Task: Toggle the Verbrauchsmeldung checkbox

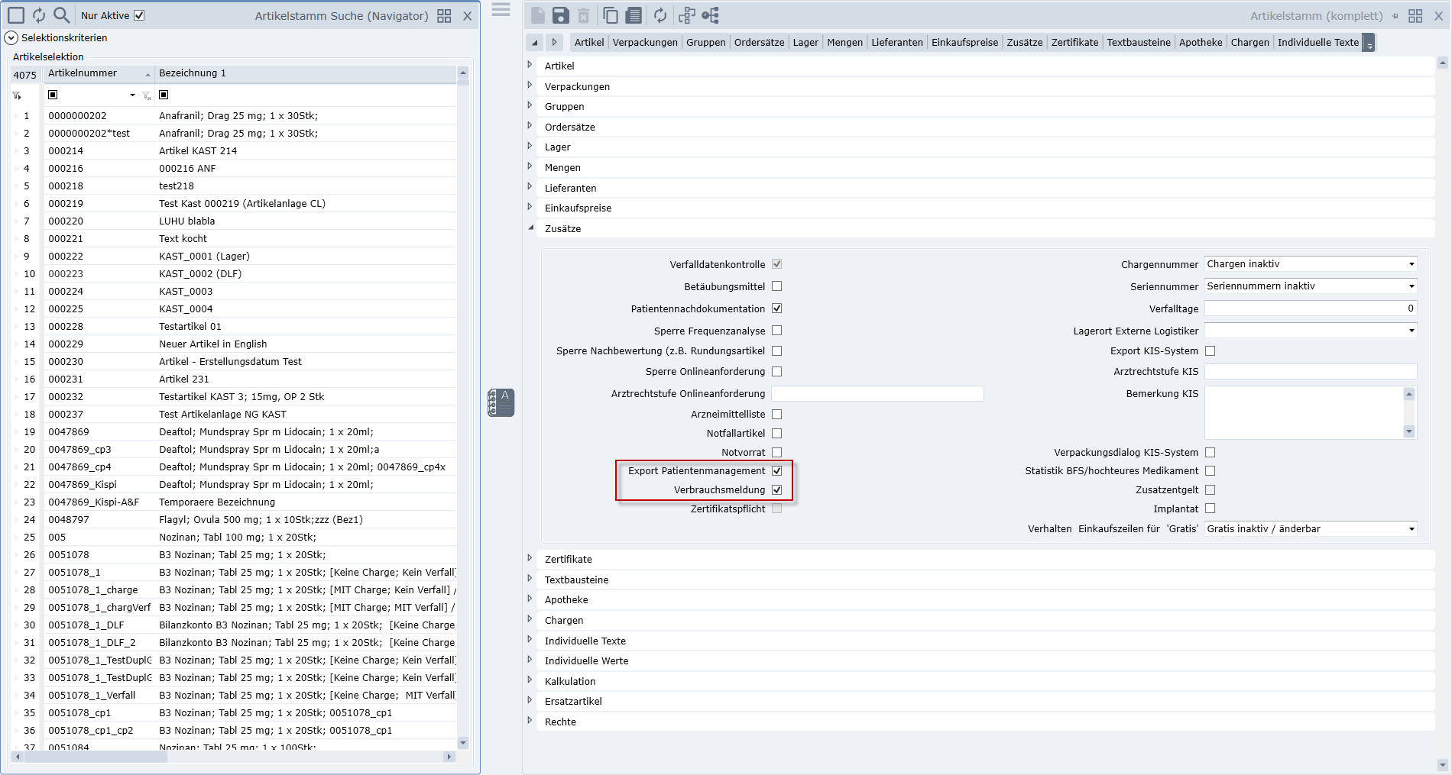Action: tap(776, 489)
